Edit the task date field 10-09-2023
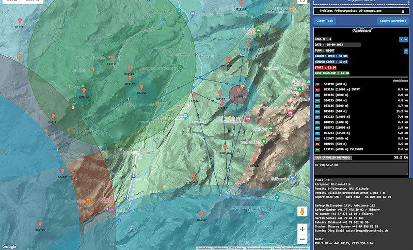The image size is (413, 250). (343, 45)
